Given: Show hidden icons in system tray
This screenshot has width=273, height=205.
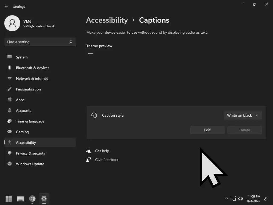Looking at the screenshot, I should 227,199.
